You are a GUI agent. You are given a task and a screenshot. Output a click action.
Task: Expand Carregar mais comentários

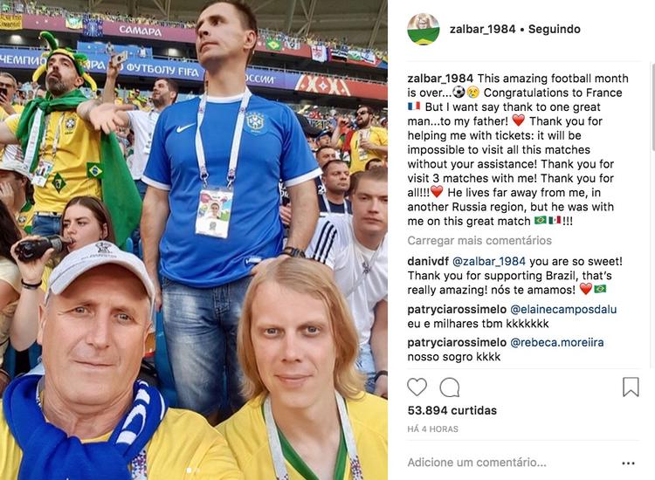(479, 240)
